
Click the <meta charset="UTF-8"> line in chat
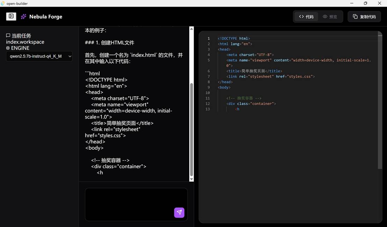120,98
